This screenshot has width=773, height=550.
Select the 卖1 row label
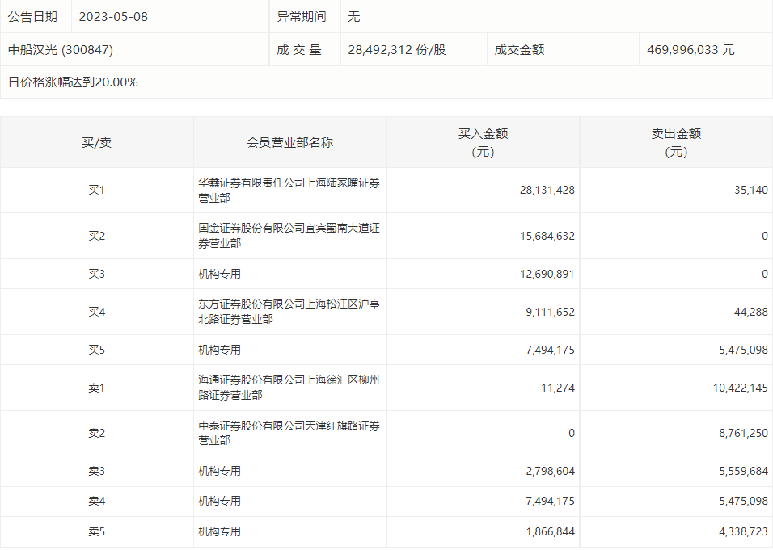pos(97,388)
